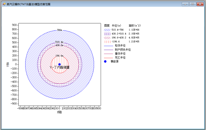This screenshot has width=206, height=130.
Task: Click the 死亡半径 legend label
Action: pyautogui.click(x=120, y=58)
